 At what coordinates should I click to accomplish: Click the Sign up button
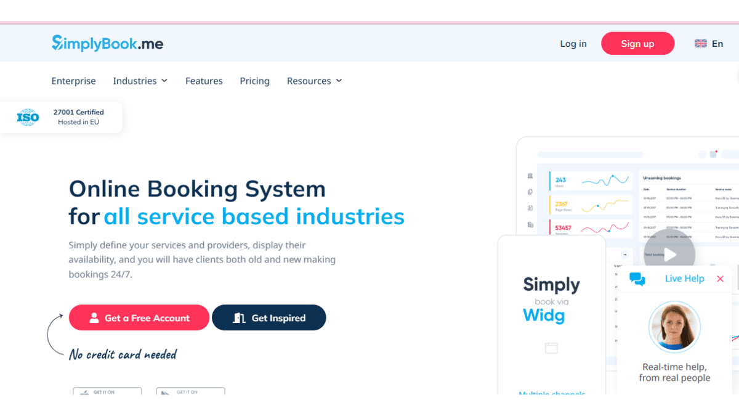click(x=638, y=44)
